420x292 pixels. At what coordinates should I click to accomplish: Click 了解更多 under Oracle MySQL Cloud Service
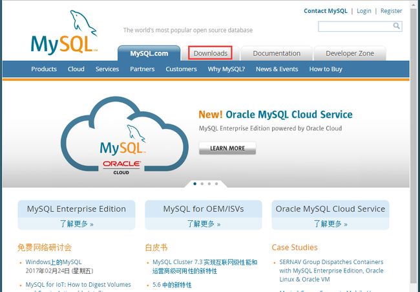click(x=331, y=224)
